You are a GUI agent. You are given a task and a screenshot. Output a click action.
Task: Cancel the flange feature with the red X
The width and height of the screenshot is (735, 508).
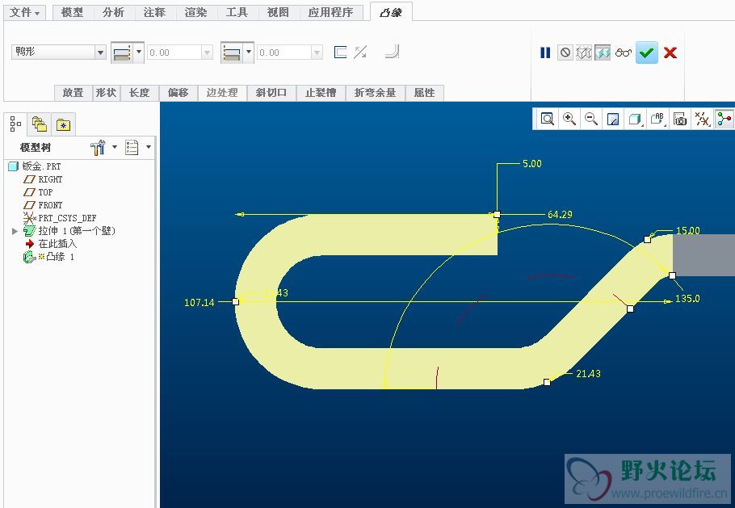click(670, 52)
